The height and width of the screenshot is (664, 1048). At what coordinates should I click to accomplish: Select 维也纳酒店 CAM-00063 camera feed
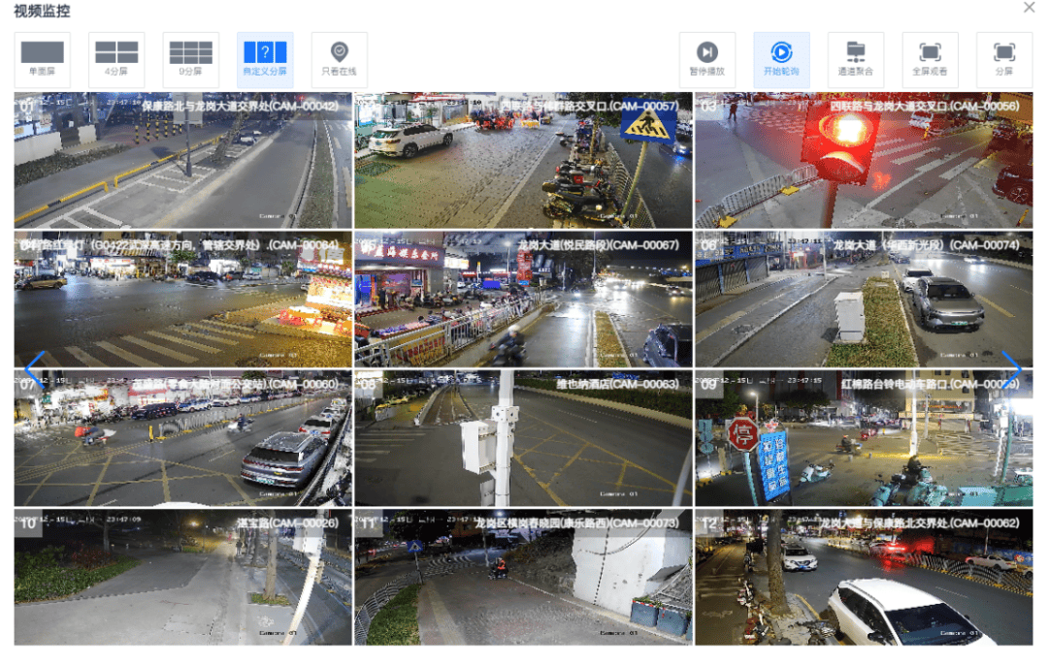(x=523, y=438)
